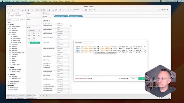The image size is (184, 103).
Task: Switch to the Analytics tab
Action: coord(17,13)
